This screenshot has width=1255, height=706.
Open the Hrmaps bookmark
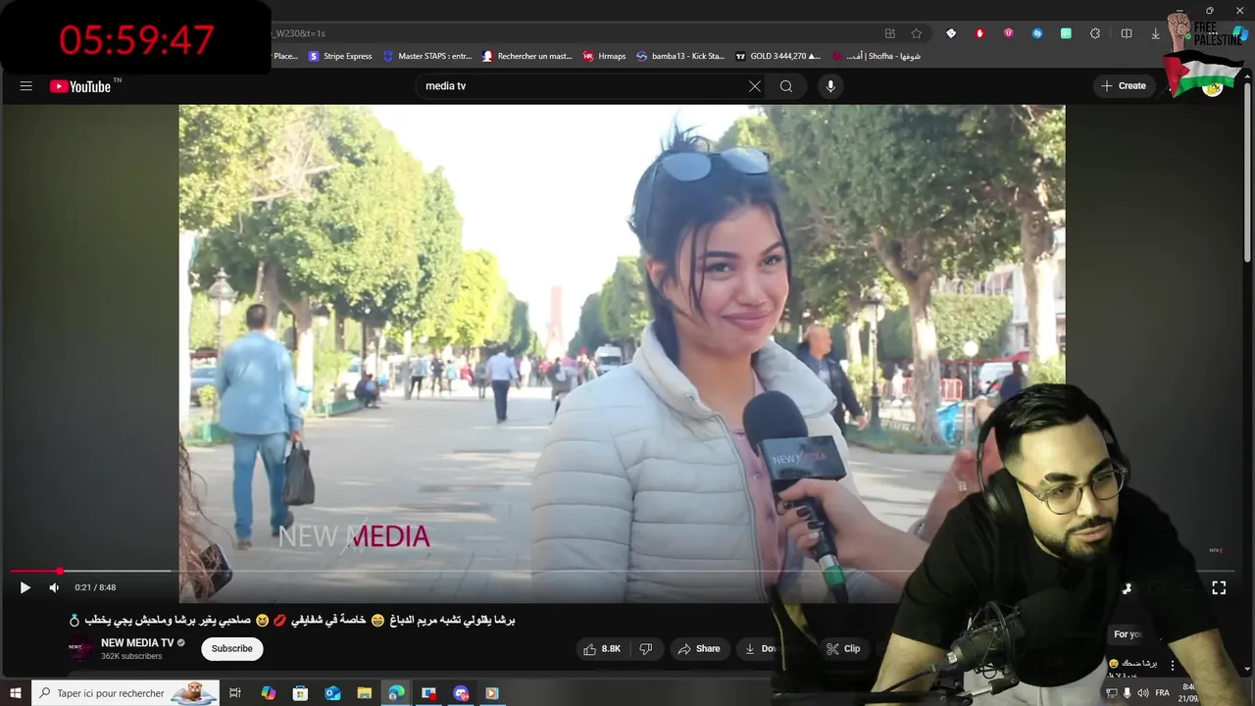pyautogui.click(x=604, y=56)
